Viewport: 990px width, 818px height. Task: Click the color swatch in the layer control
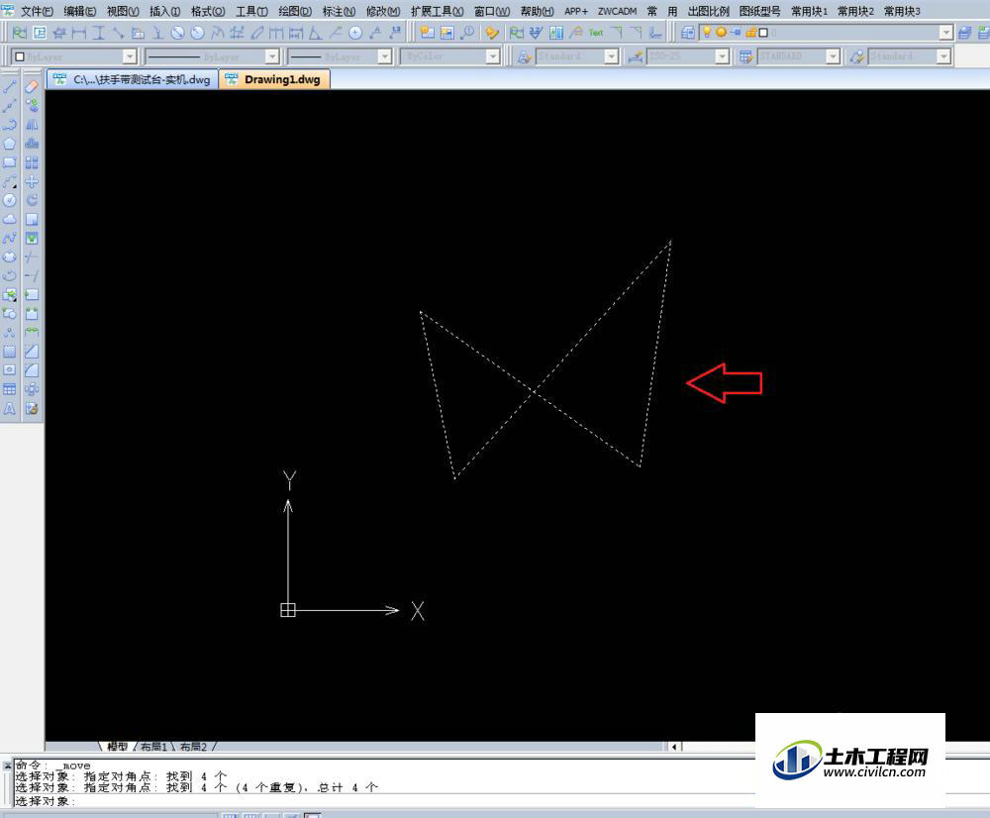pos(763,33)
